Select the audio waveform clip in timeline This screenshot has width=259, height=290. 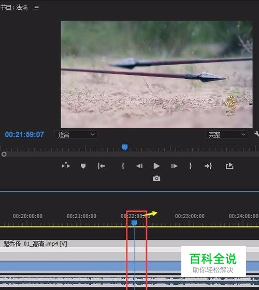point(129,282)
